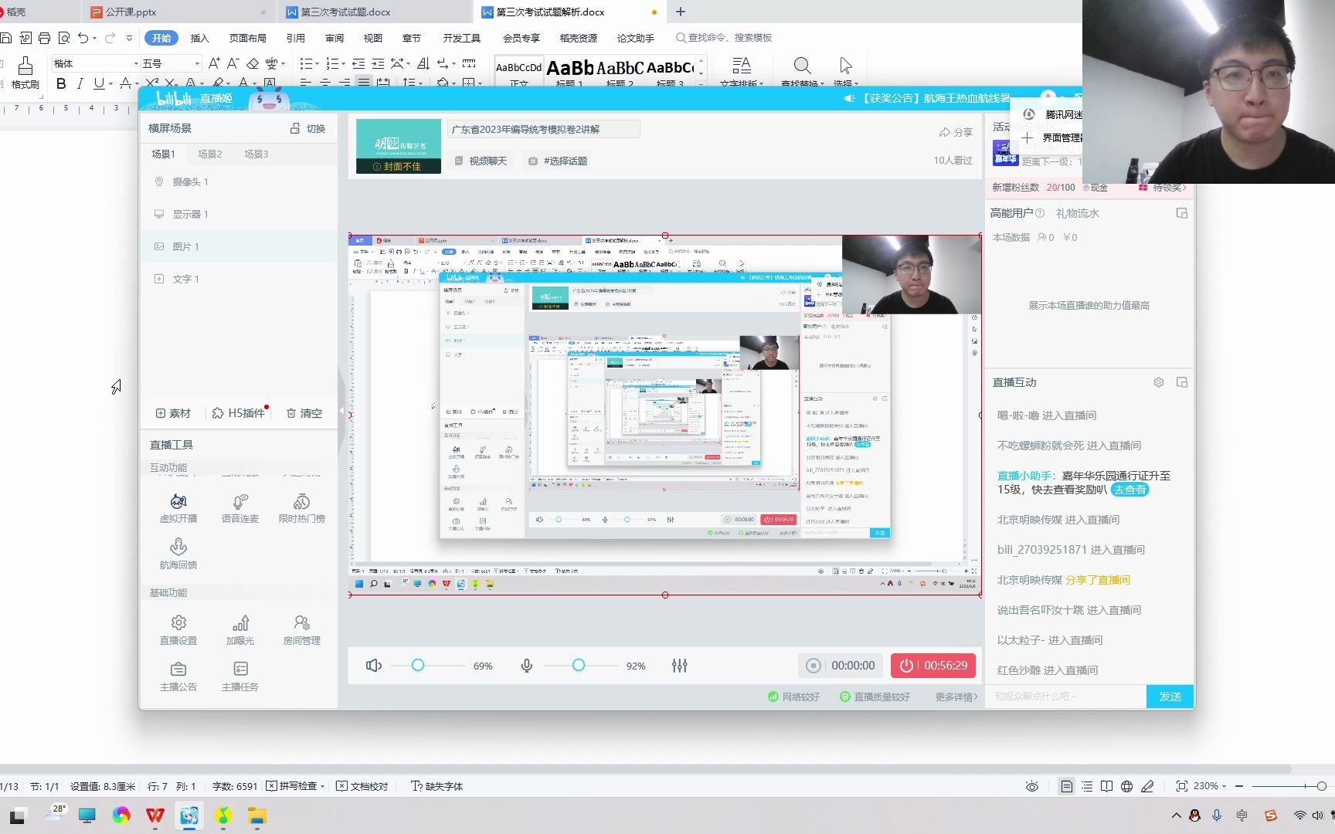
Task: Toggle eye protection mode in the status bar
Action: 1032,786
